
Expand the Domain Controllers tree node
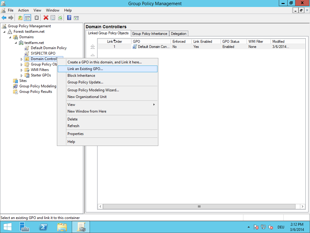pyautogui.click(x=21, y=59)
